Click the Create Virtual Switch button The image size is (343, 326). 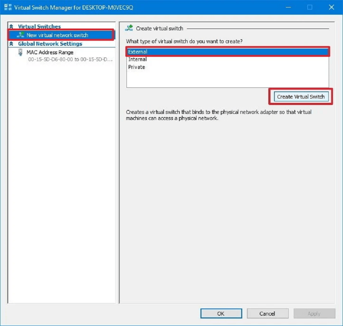tap(301, 97)
